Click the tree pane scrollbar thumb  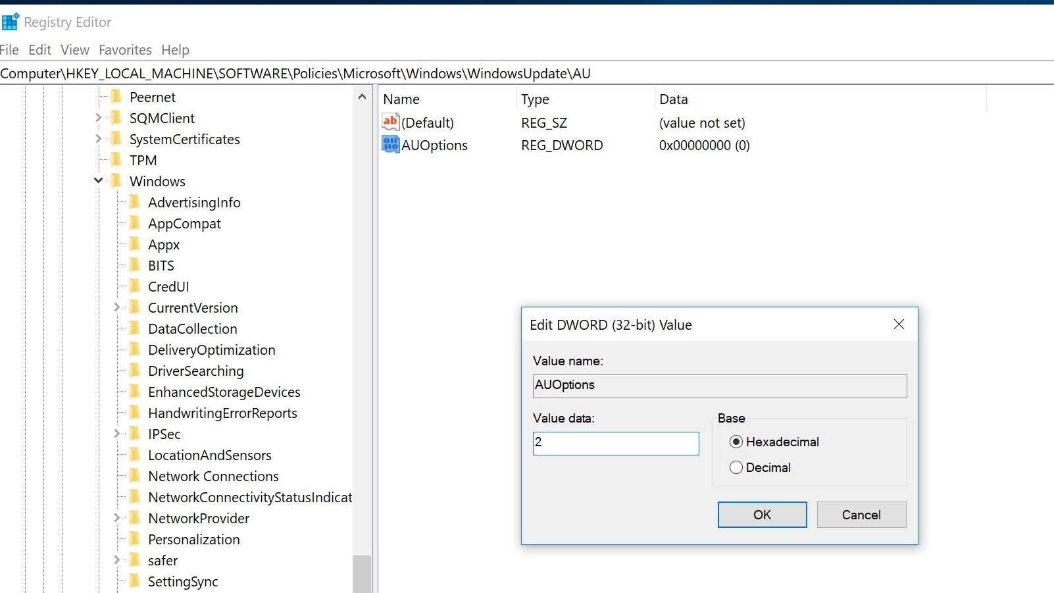362,574
